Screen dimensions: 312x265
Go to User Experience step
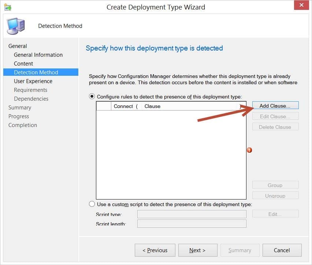(x=33, y=81)
